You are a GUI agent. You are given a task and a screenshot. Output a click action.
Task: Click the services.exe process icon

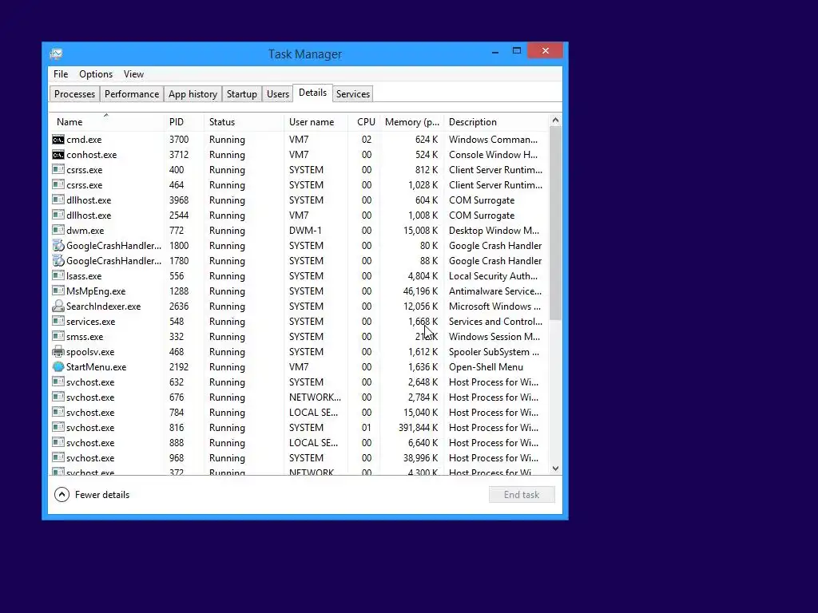point(58,322)
